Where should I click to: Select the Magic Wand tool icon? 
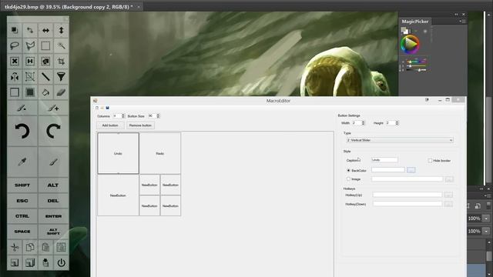61,46
